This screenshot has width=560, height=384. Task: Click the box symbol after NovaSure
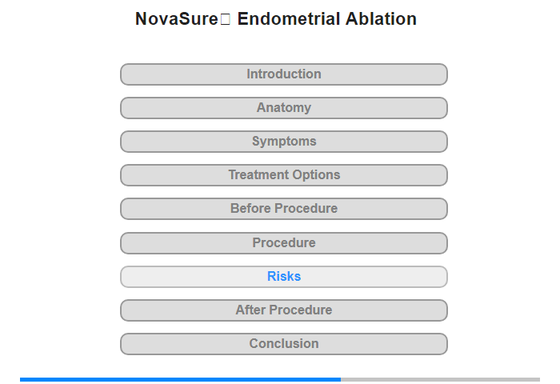pyautogui.click(x=225, y=19)
